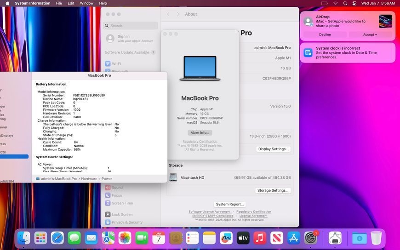Open Storage Settings… in the About pane
The width and height of the screenshot is (400, 250).
[x=273, y=190]
